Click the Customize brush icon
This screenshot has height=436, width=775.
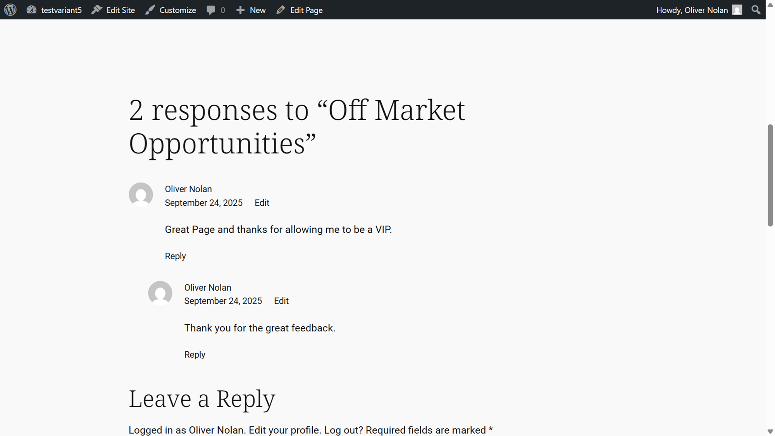[x=150, y=10]
